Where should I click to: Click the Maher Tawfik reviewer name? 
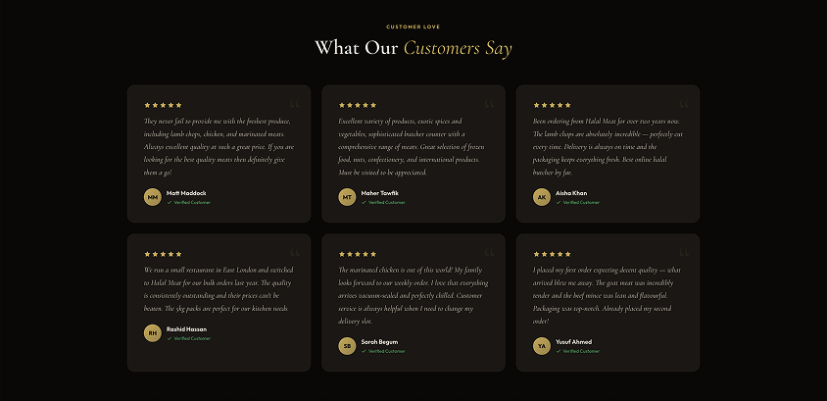coord(380,193)
